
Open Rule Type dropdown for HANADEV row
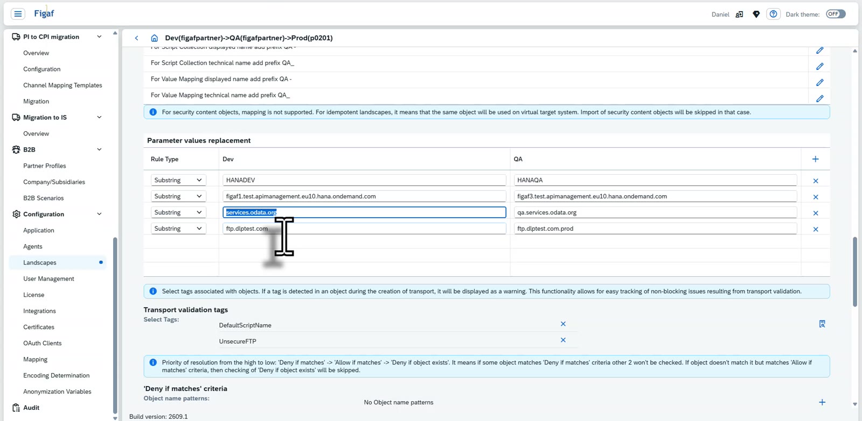click(178, 181)
